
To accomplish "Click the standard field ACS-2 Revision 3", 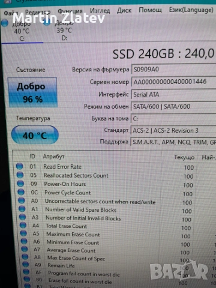I will [173, 130].
